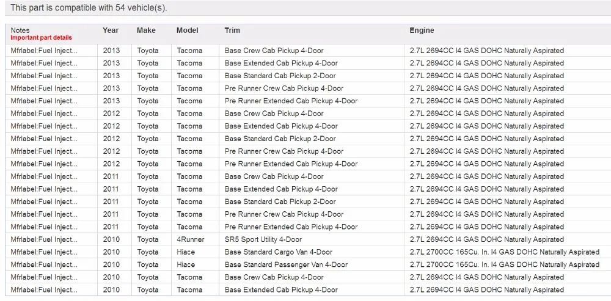Select 2013 Pre Runner Crew Cab Pickup trim

pyautogui.click(x=284, y=89)
